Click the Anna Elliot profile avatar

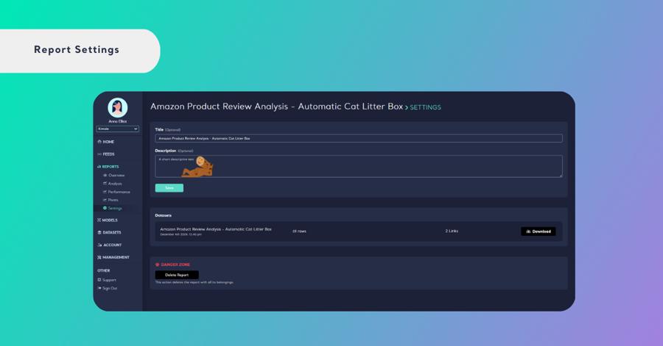(118, 107)
